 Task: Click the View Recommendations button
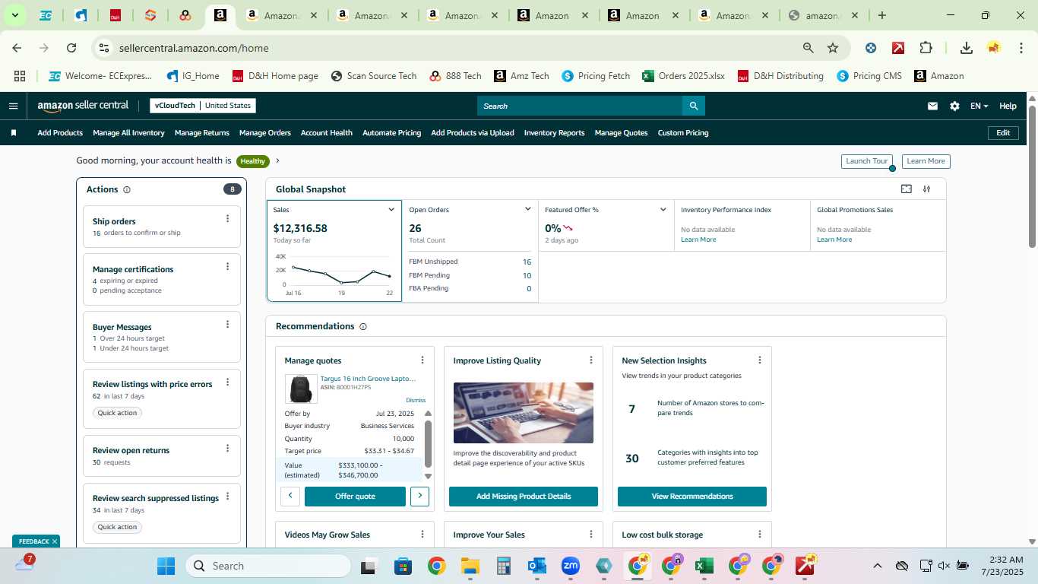pos(692,497)
